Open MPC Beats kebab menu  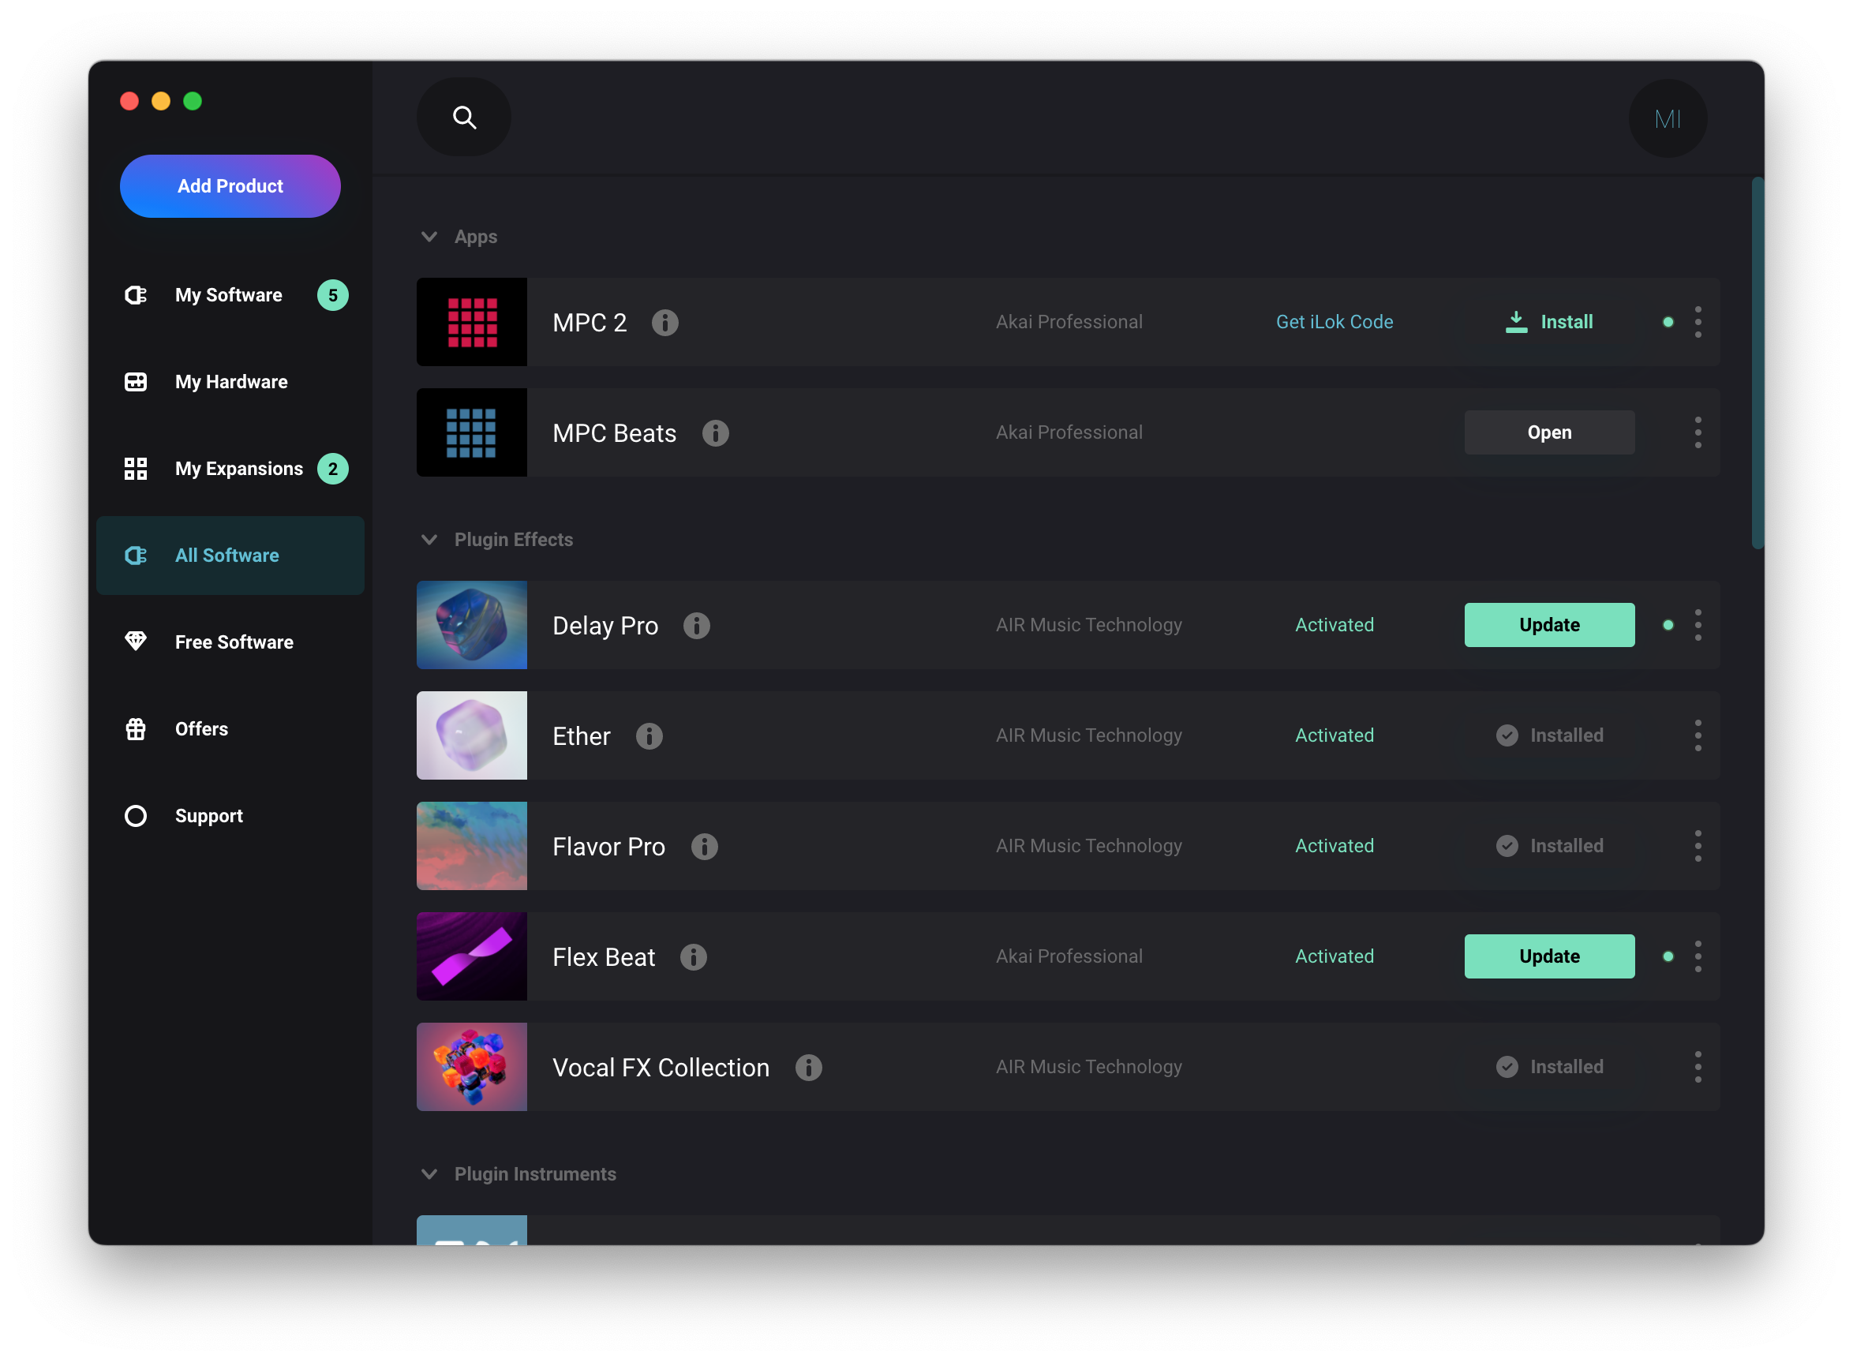click(x=1698, y=433)
